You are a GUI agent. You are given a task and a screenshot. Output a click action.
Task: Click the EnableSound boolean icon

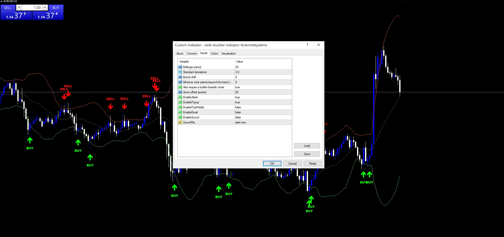pos(180,117)
